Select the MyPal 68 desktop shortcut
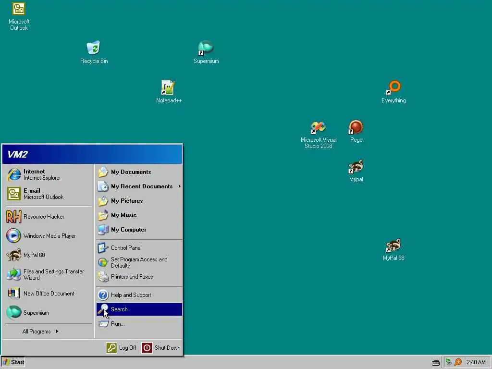Image resolution: width=492 pixels, height=369 pixels. click(394, 249)
